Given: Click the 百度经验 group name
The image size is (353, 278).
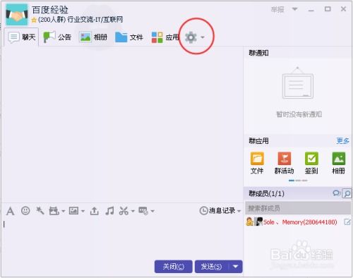Looking at the screenshot, I should point(50,10).
